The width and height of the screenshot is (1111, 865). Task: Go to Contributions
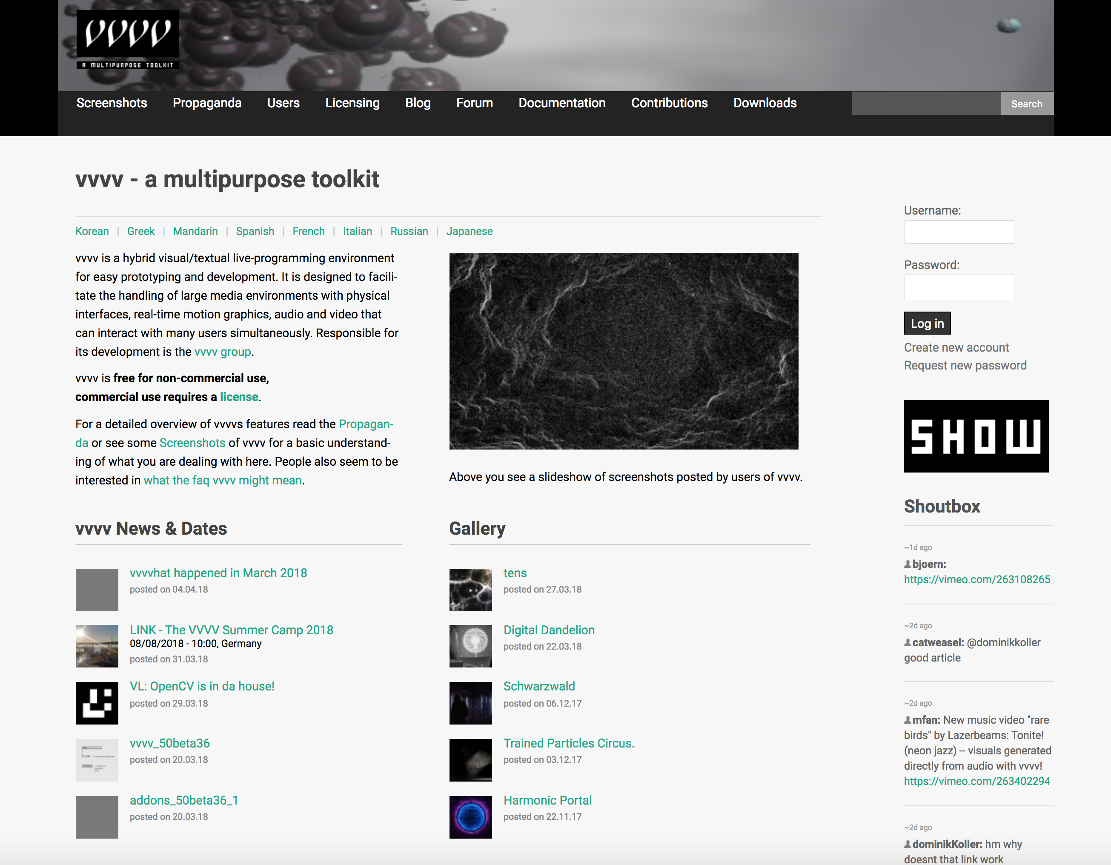click(669, 103)
